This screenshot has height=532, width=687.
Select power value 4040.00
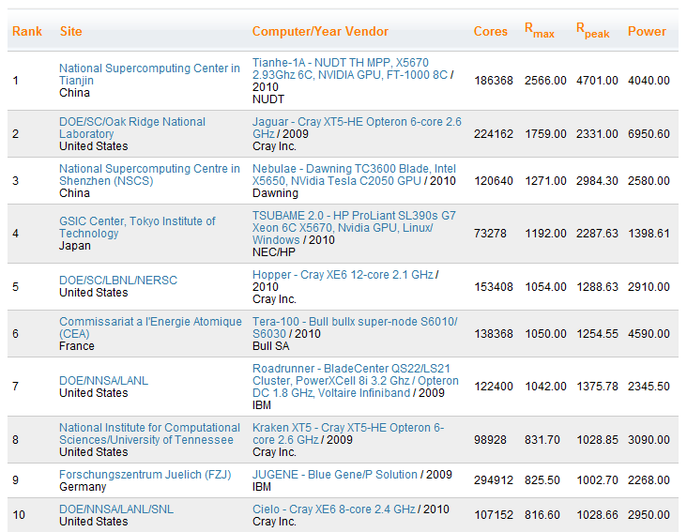(x=649, y=81)
